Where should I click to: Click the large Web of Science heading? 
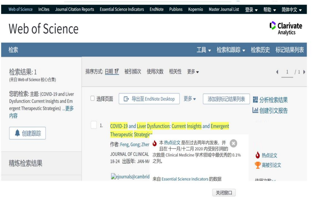[44, 29]
